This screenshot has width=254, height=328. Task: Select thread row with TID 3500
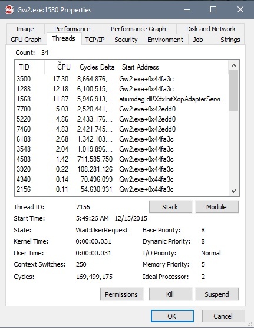(121, 79)
